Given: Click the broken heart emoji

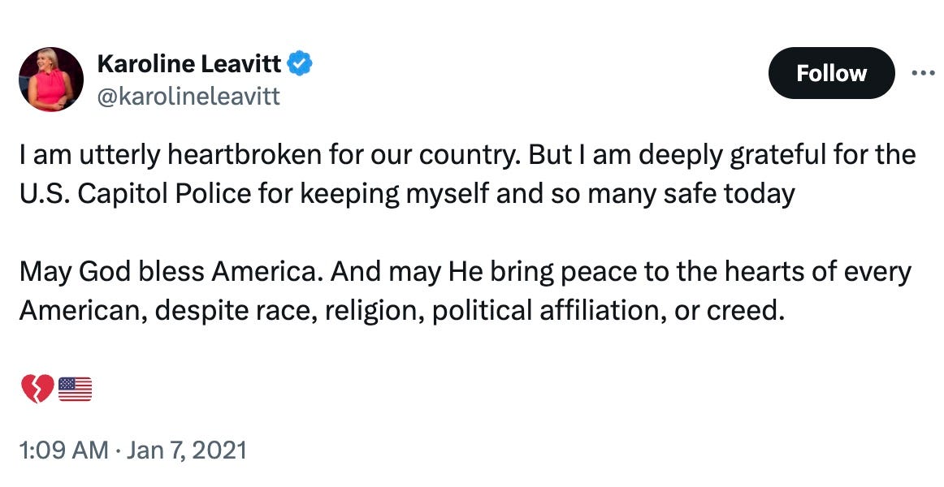Looking at the screenshot, I should (36, 388).
